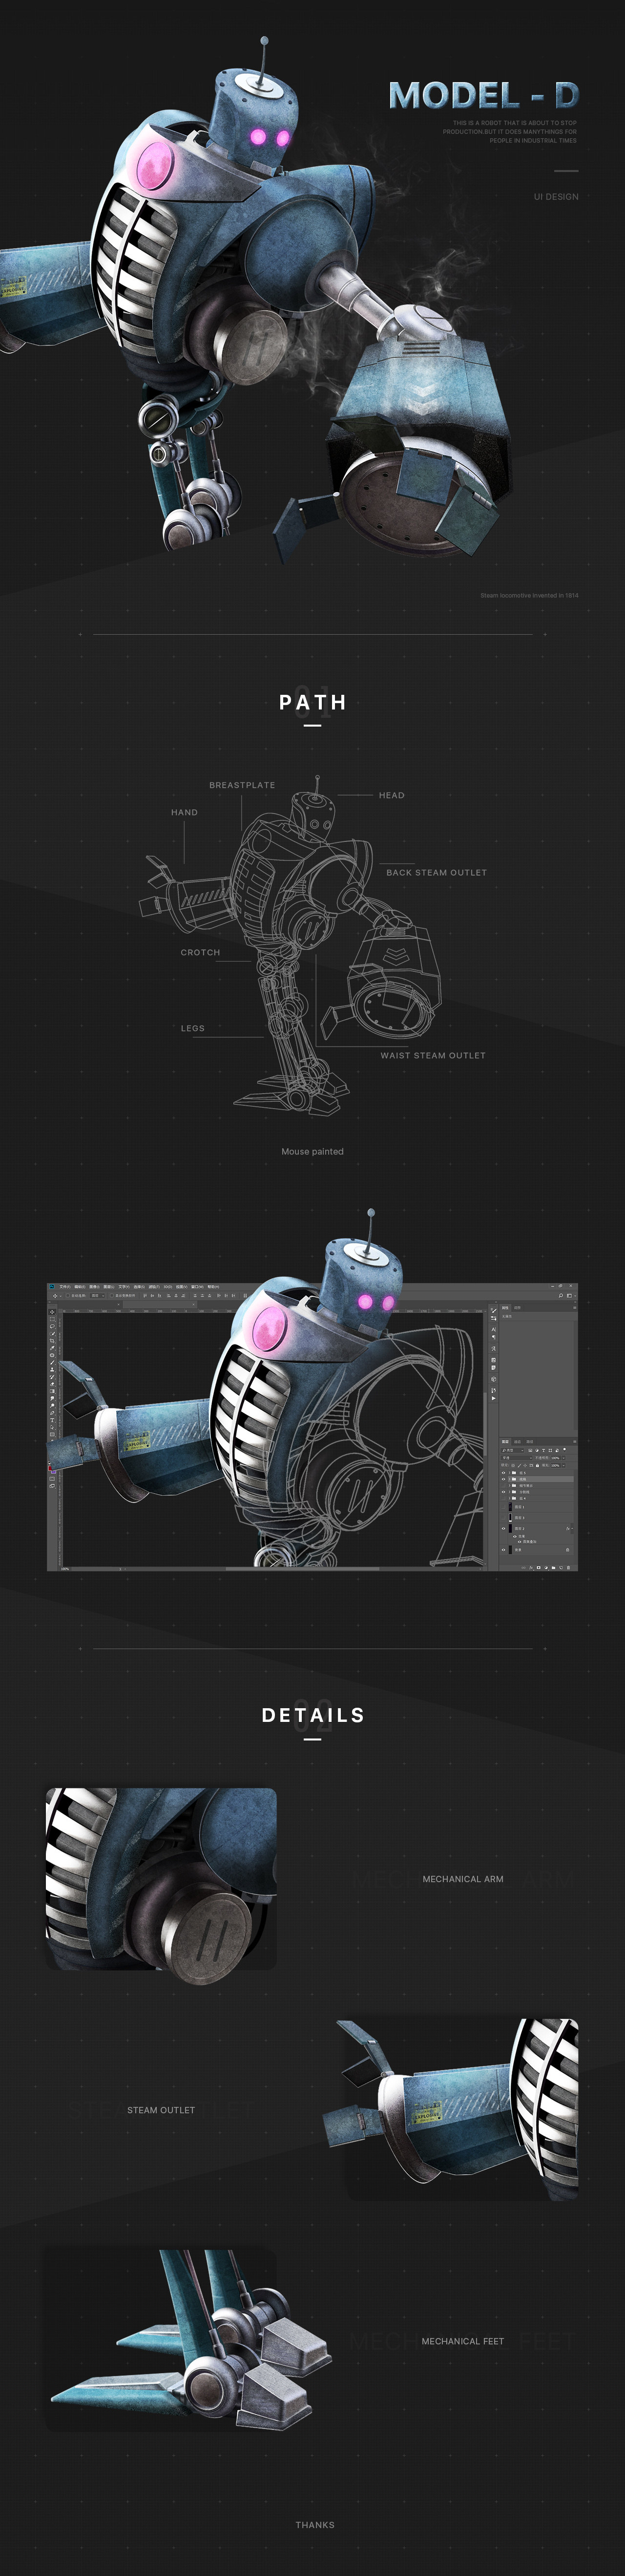Screen dimensions: 625x2576
Task: Switch to the 调整 (Adjustments) tab
Action: (518, 1308)
